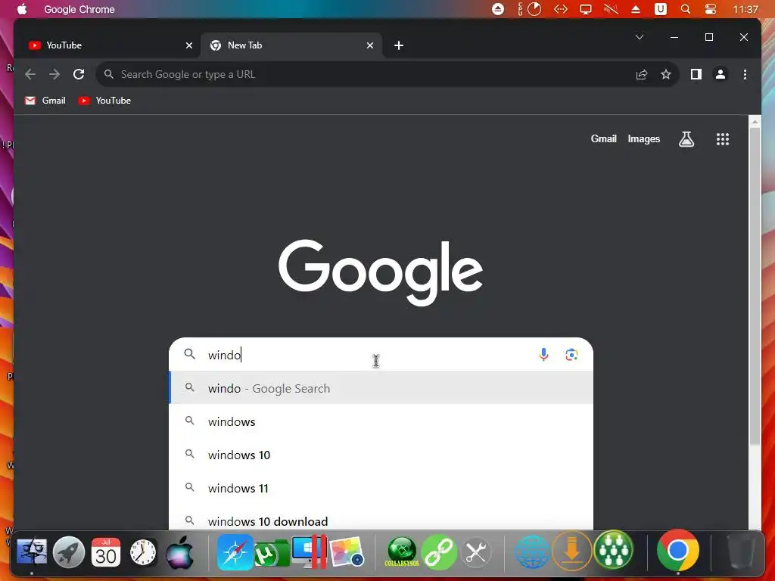
Task: Open the Gmail bookmark
Action: [45, 101]
